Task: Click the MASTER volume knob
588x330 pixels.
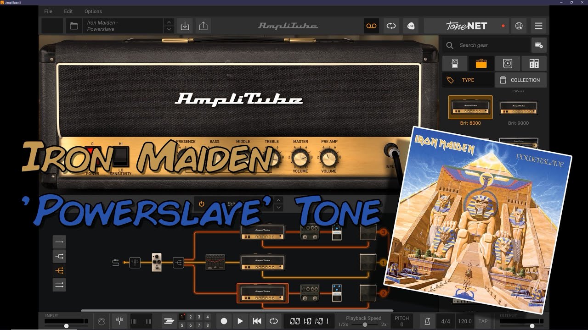Action: point(300,158)
